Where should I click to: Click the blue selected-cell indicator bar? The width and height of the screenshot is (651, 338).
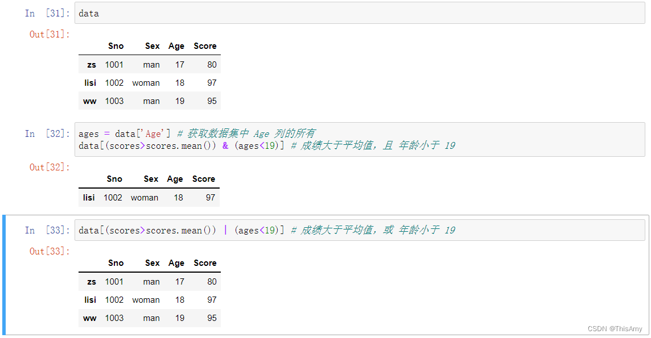(4, 274)
